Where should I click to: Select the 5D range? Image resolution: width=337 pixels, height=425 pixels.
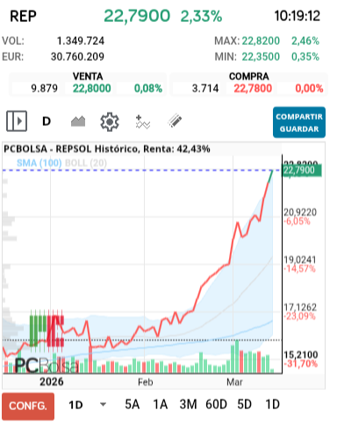[x=244, y=405]
